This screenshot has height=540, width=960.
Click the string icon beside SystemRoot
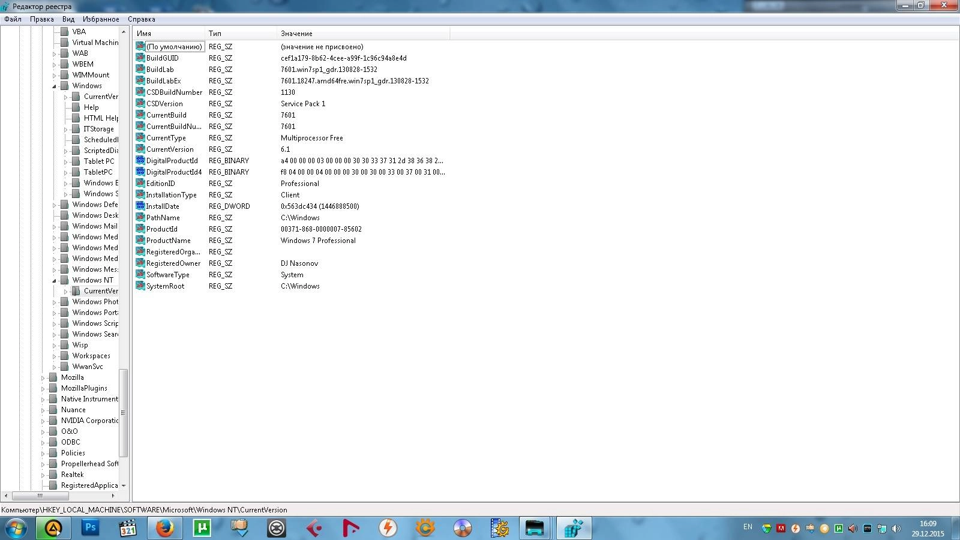coord(140,286)
